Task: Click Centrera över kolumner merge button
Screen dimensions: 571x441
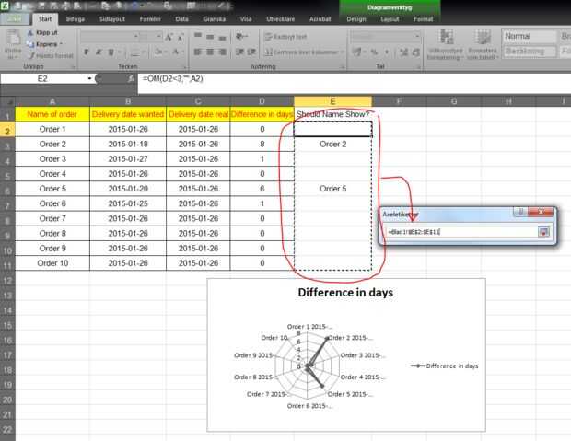Action: pyautogui.click(x=303, y=52)
